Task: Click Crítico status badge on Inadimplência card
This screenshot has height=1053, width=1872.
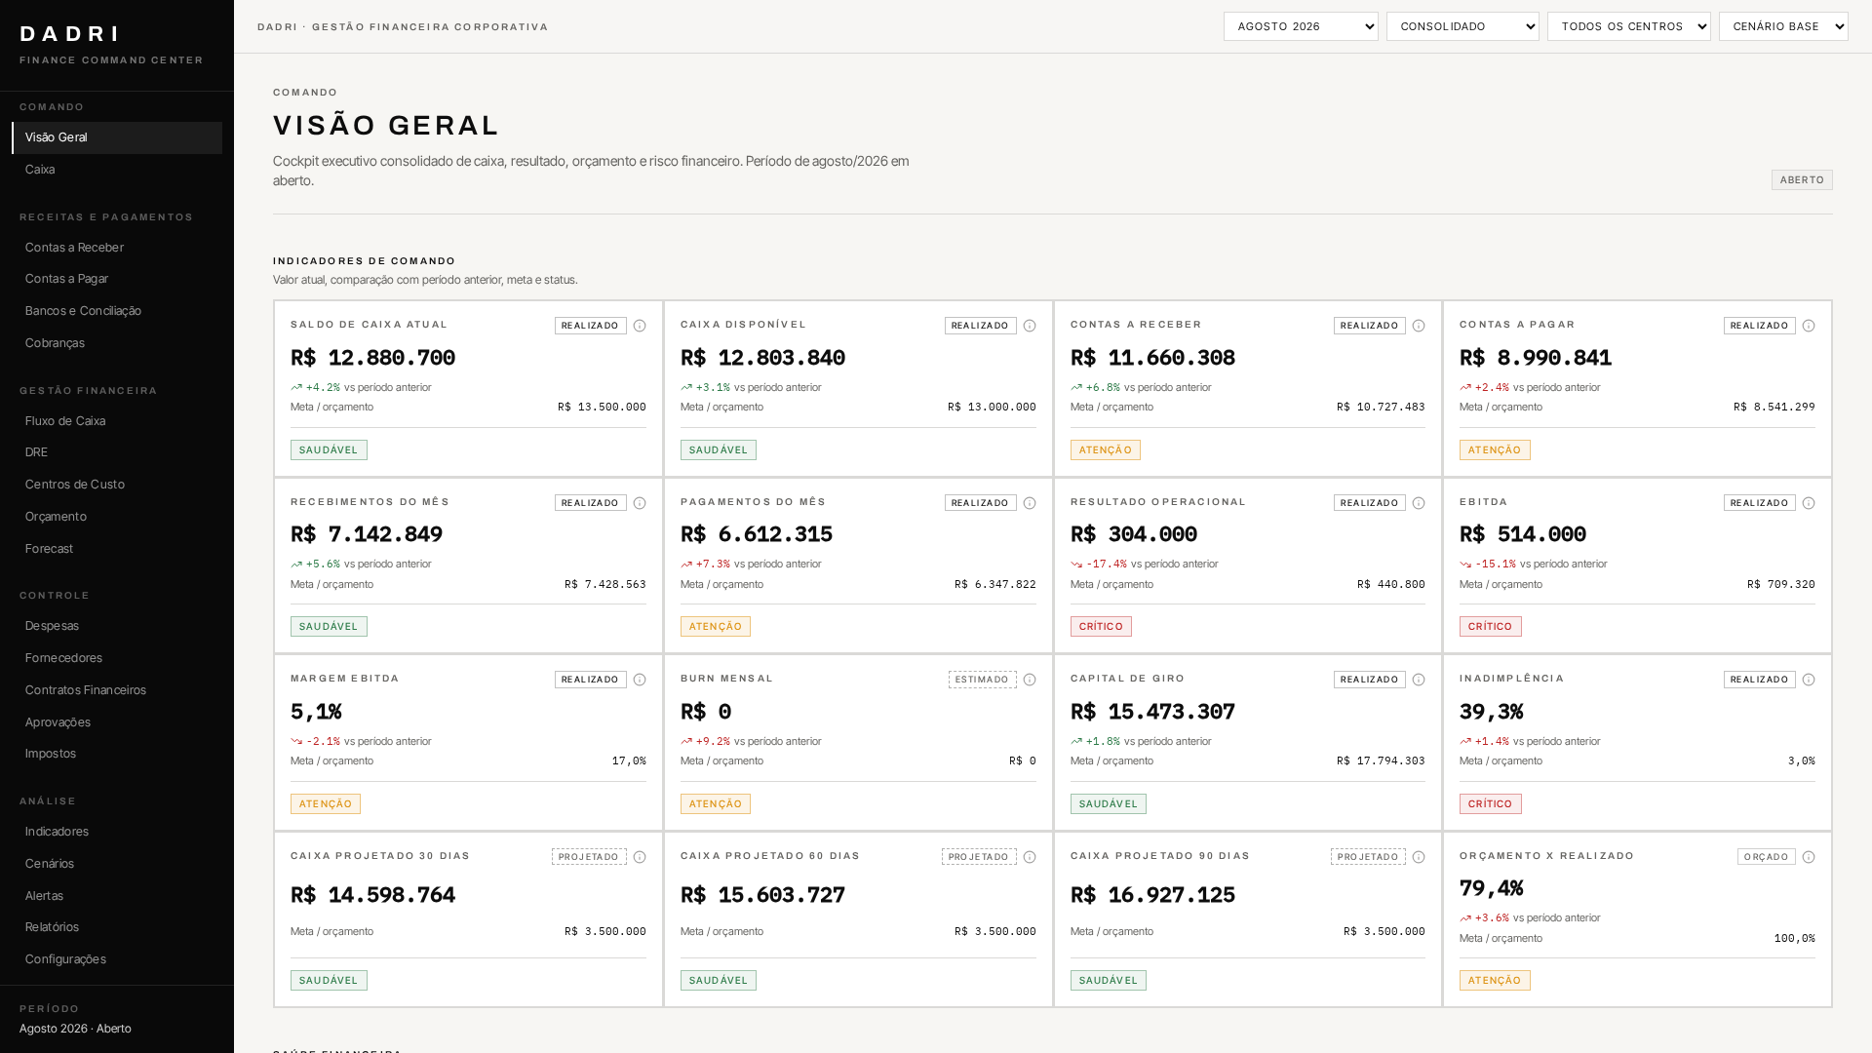Action: (1490, 804)
